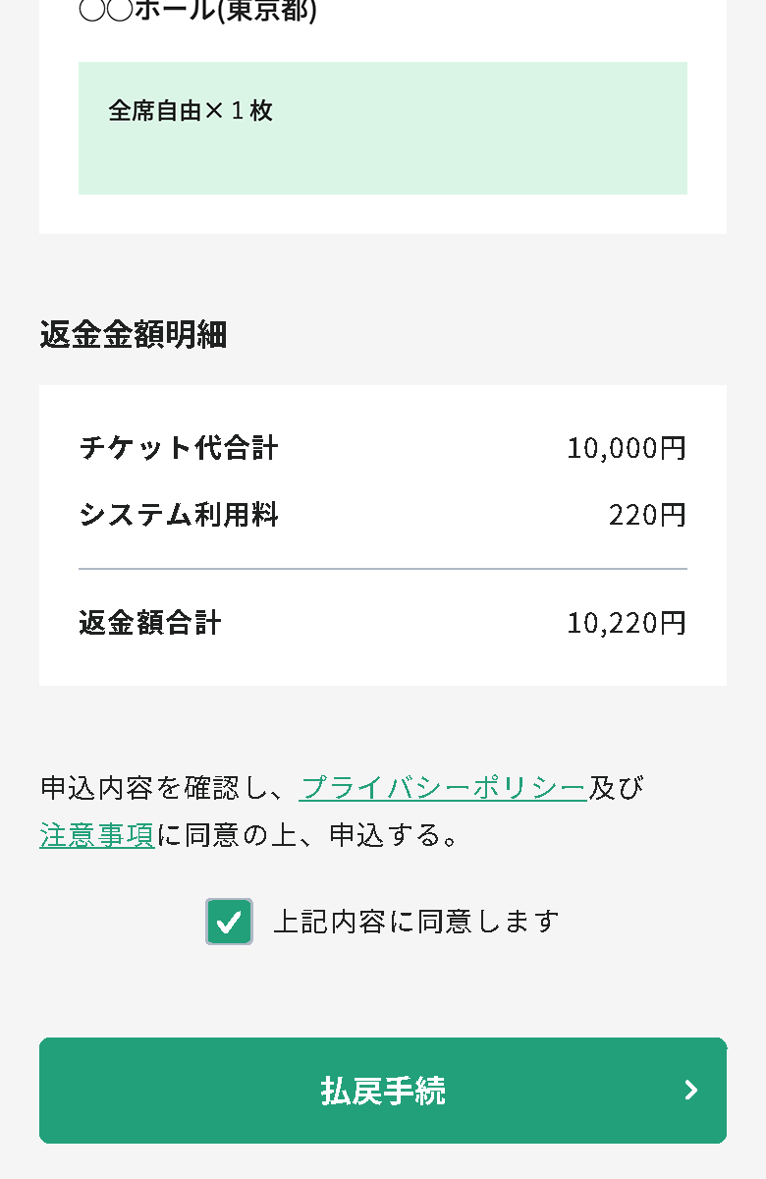Image resolution: width=766 pixels, height=1179 pixels.
Task: Click the 220円 fee amount
Action: 647,515
